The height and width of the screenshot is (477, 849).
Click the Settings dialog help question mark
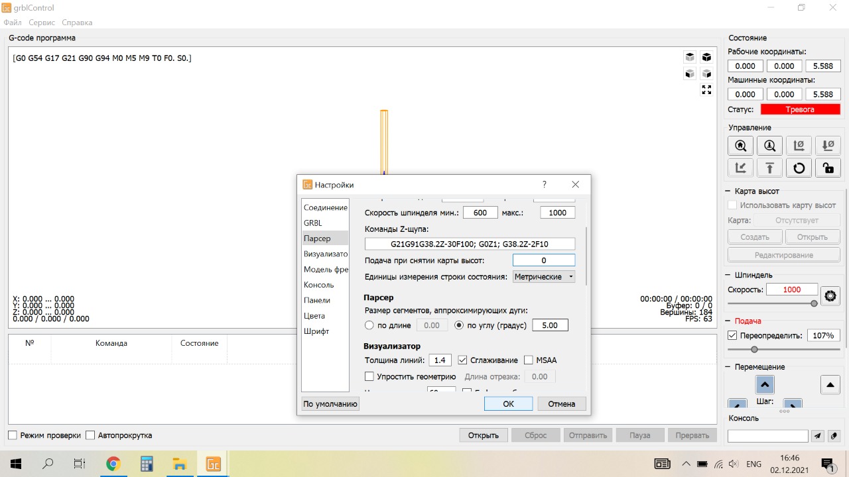point(545,185)
